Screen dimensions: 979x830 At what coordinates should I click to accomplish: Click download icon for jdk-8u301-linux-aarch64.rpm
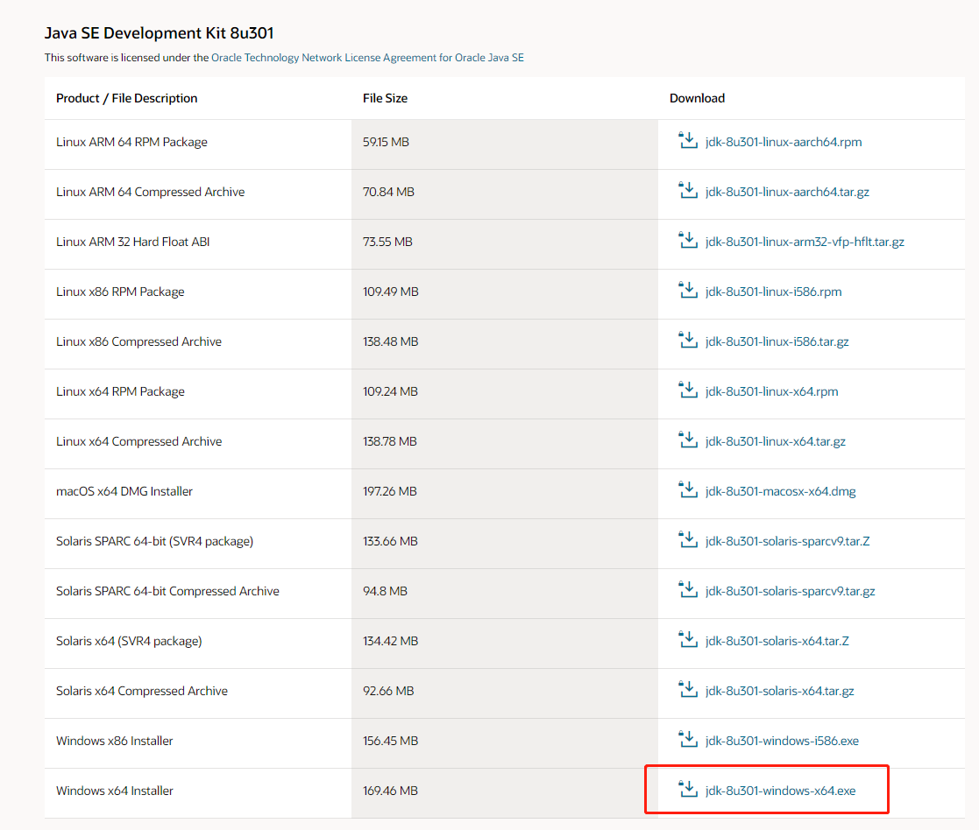point(688,140)
